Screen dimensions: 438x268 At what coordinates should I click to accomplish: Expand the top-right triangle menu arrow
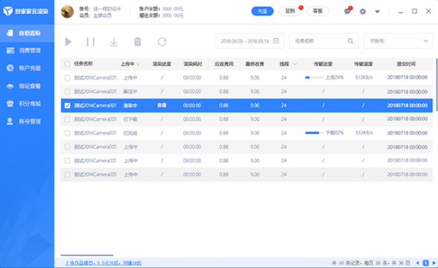coord(378,12)
